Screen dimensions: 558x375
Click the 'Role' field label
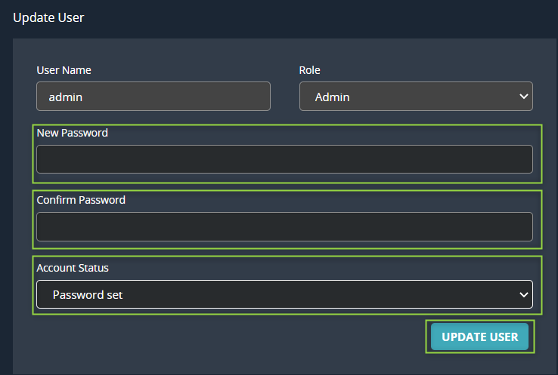pyautogui.click(x=309, y=70)
